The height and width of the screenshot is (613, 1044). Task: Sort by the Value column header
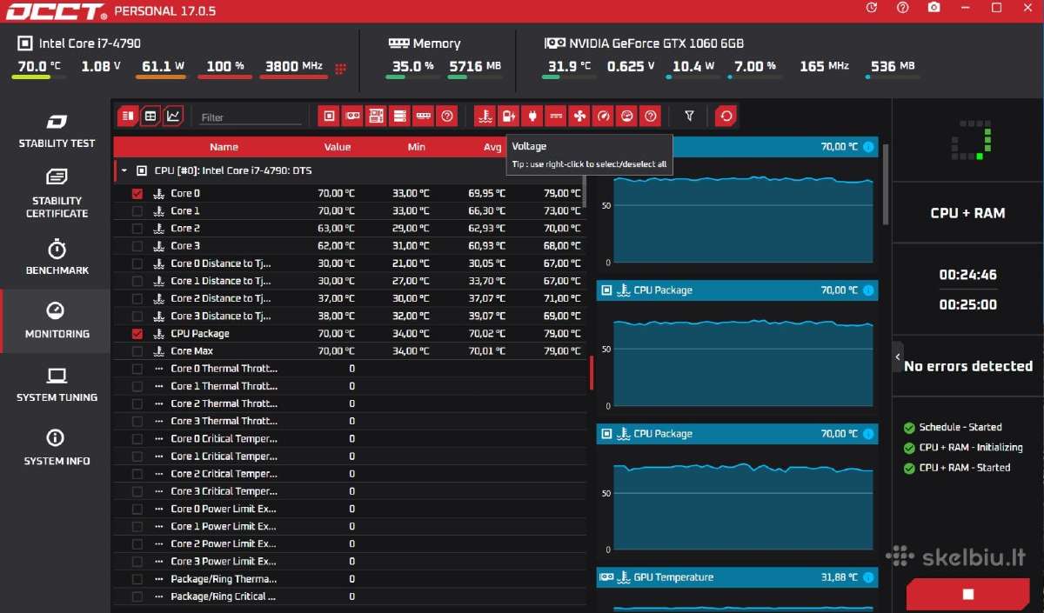click(x=338, y=147)
